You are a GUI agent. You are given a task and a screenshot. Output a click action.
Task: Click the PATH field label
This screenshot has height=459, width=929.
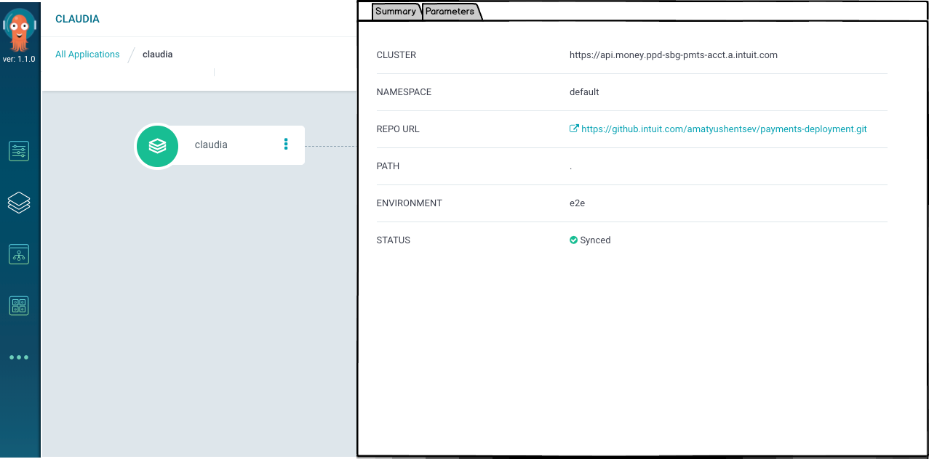[x=388, y=166]
